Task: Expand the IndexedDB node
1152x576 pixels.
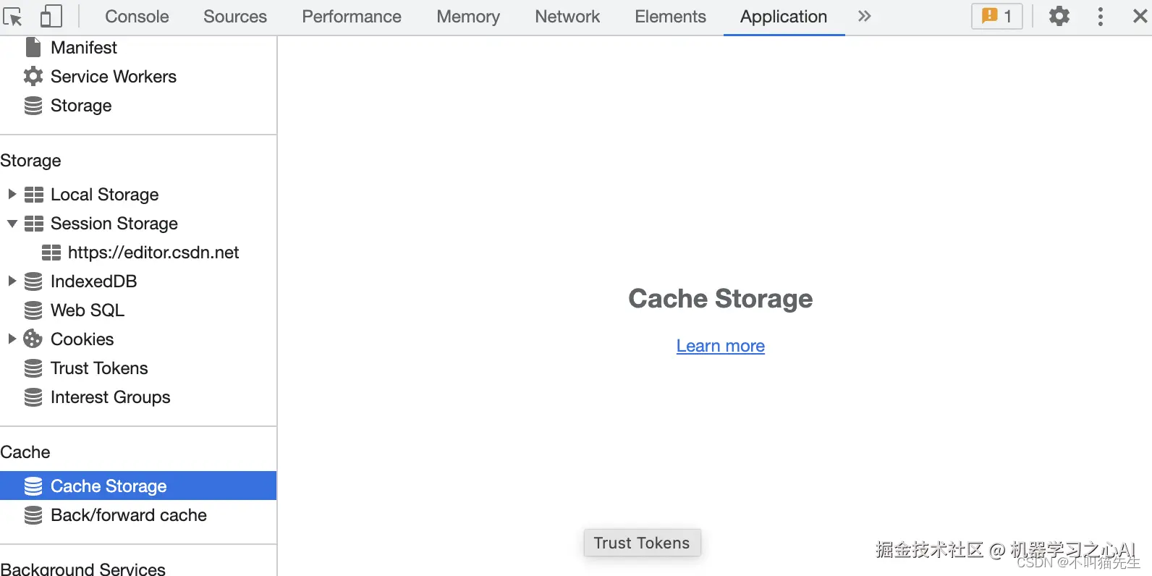Action: pyautogui.click(x=12, y=281)
